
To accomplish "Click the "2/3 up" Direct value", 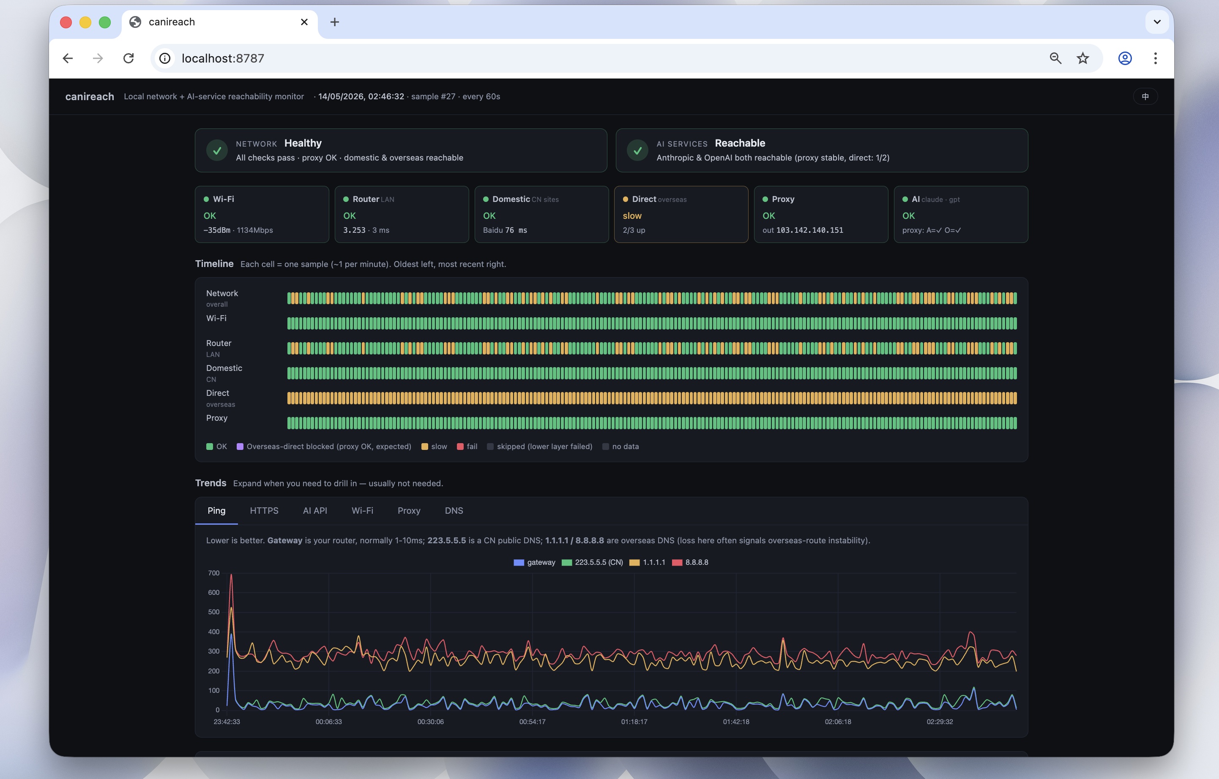I will (634, 230).
